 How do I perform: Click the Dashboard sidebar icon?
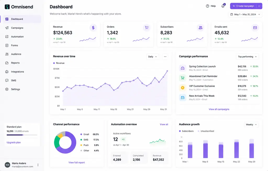(x=7, y=19)
